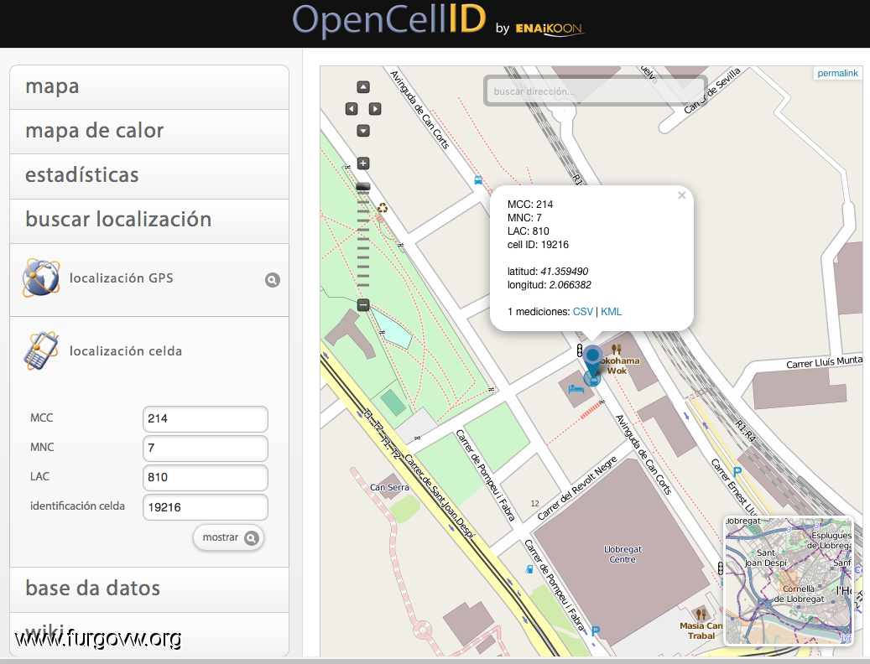
Task: Click the globe icon for localización GPS
Action: [41, 278]
